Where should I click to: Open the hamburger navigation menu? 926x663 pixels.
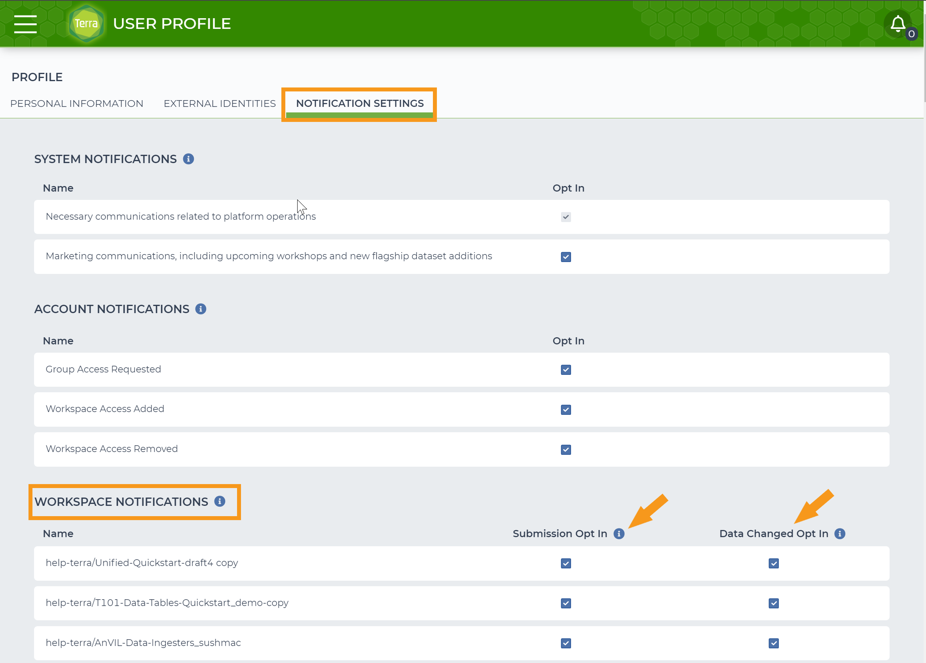[25, 24]
